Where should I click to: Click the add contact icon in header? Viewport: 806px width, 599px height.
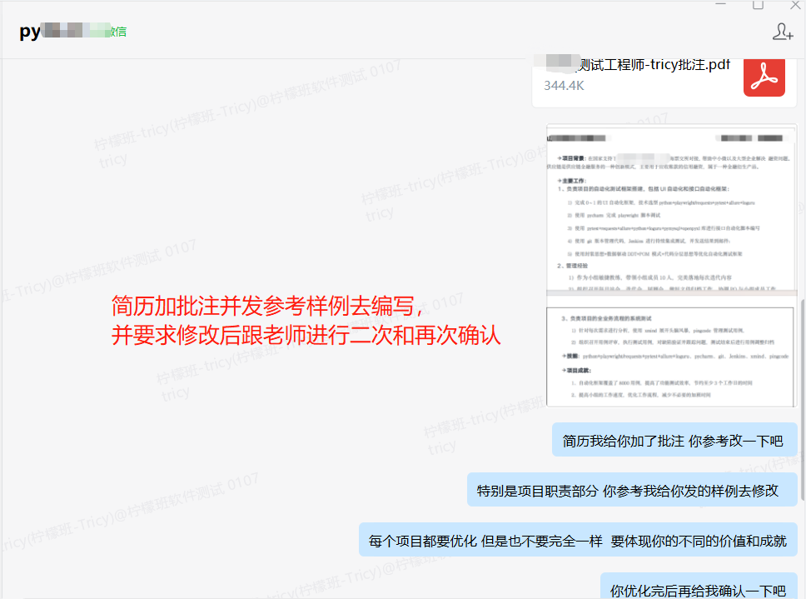(783, 32)
